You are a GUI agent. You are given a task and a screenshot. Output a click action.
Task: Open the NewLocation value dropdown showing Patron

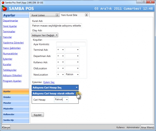72,74
